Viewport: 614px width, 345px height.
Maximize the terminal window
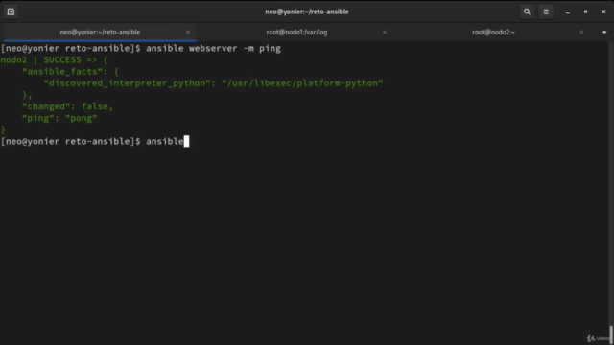(585, 11)
